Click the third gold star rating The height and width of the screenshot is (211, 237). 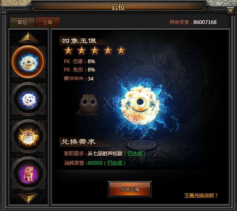(x=95, y=50)
